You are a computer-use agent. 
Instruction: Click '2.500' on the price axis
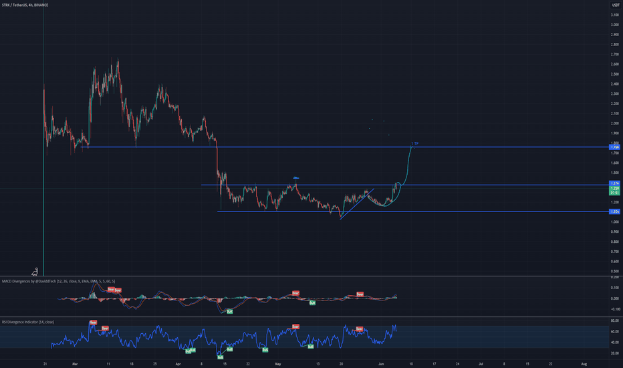(x=615, y=74)
